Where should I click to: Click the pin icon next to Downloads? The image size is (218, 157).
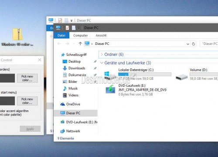[x=95, y=68]
